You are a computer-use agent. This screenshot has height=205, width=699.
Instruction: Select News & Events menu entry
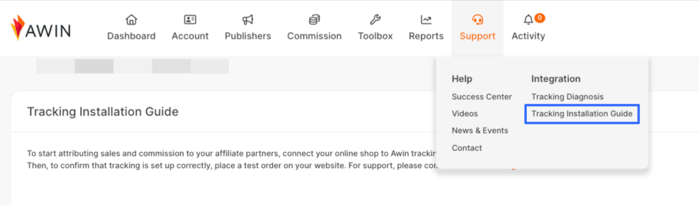pyautogui.click(x=480, y=131)
